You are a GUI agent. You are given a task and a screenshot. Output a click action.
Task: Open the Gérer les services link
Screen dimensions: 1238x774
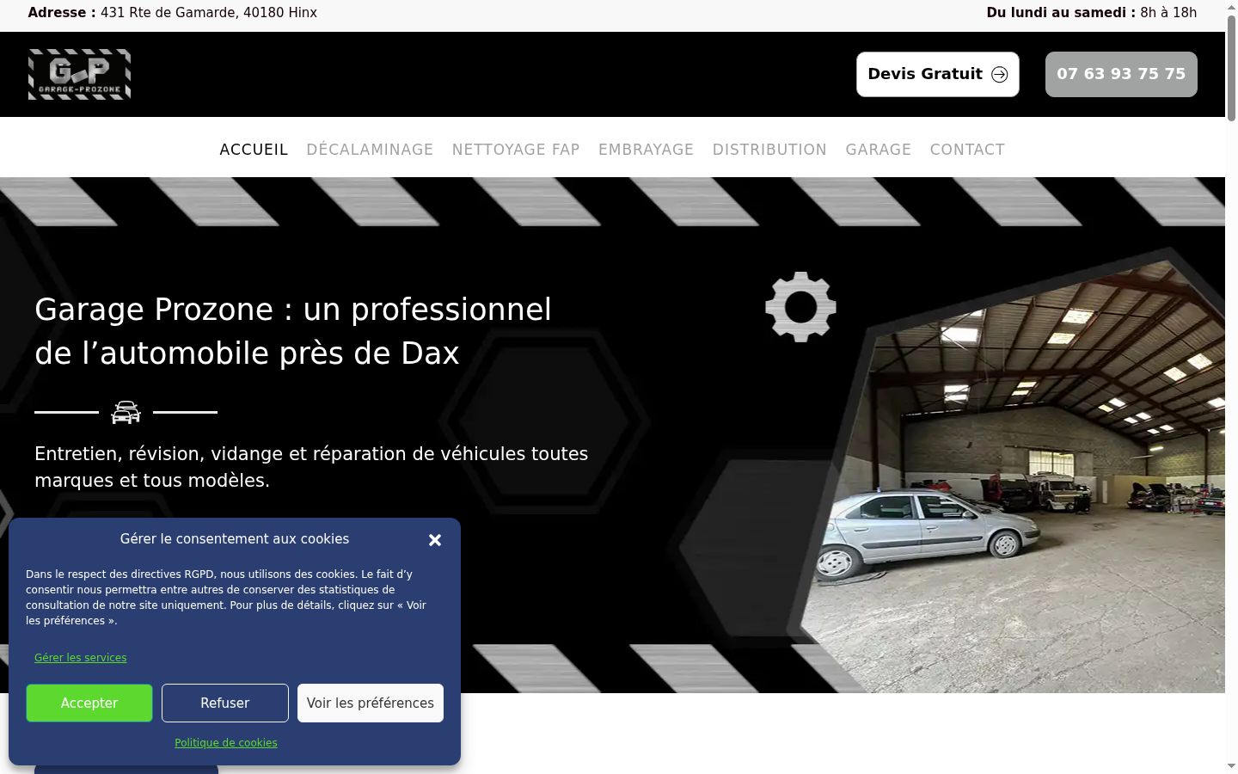click(81, 658)
